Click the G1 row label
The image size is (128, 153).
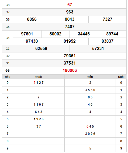8,63
